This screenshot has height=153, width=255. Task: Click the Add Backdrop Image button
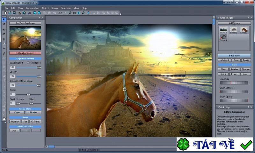pos(25,23)
